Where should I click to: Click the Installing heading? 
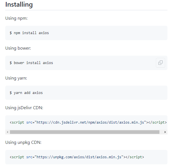click(x=19, y=5)
